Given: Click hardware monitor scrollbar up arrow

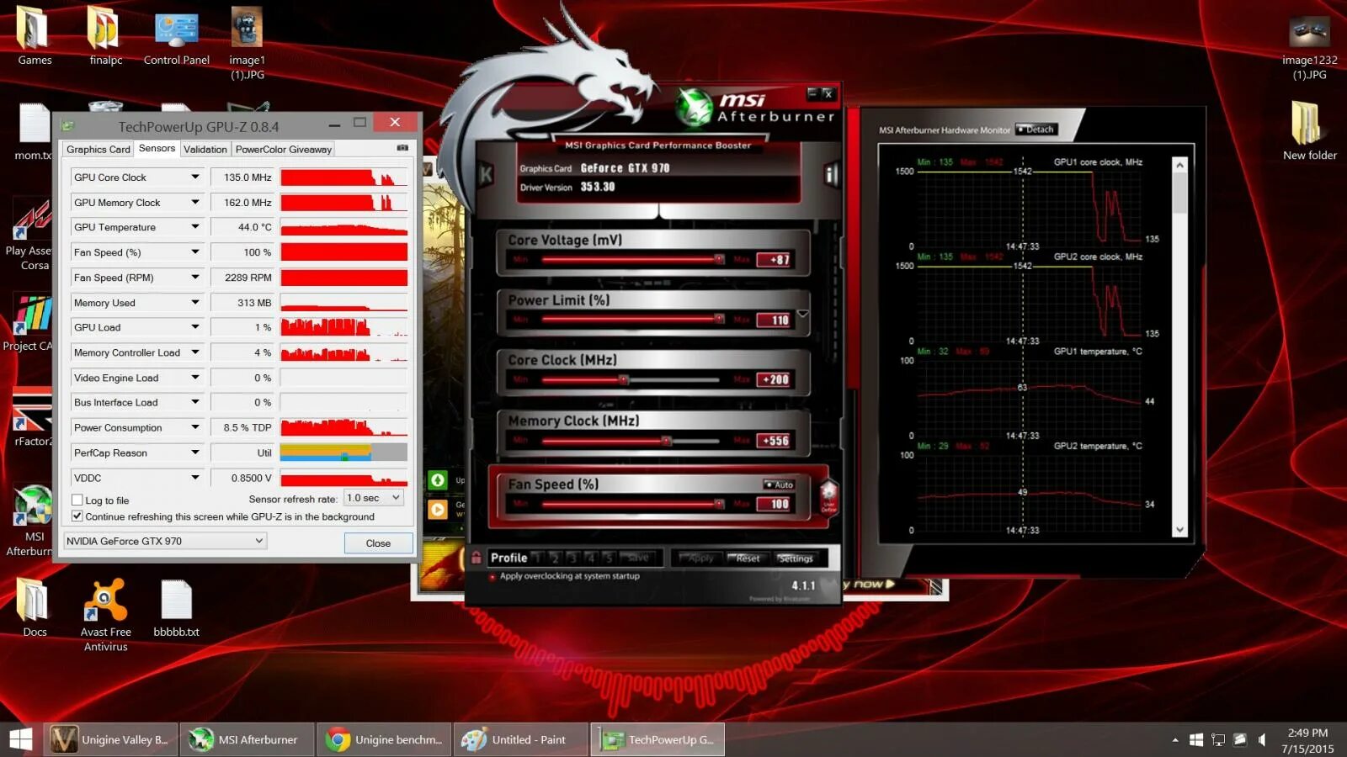Looking at the screenshot, I should click(x=1179, y=166).
